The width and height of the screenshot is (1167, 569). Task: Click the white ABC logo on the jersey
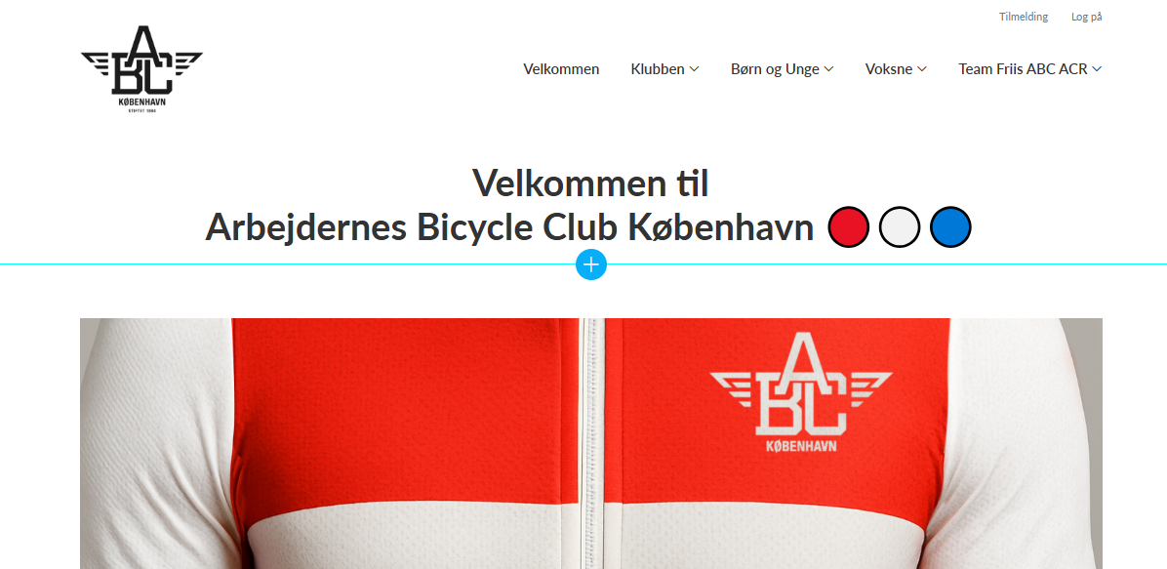pyautogui.click(x=801, y=392)
